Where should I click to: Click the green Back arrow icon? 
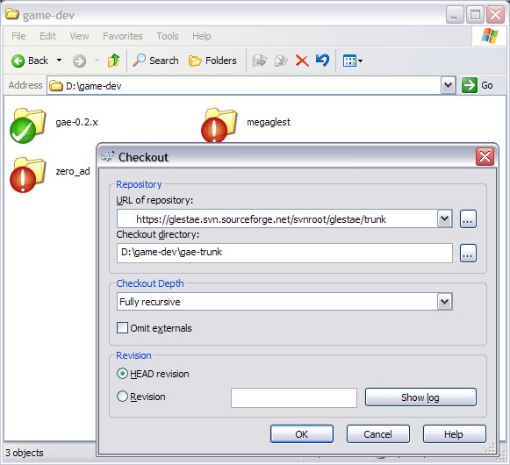[x=18, y=61]
